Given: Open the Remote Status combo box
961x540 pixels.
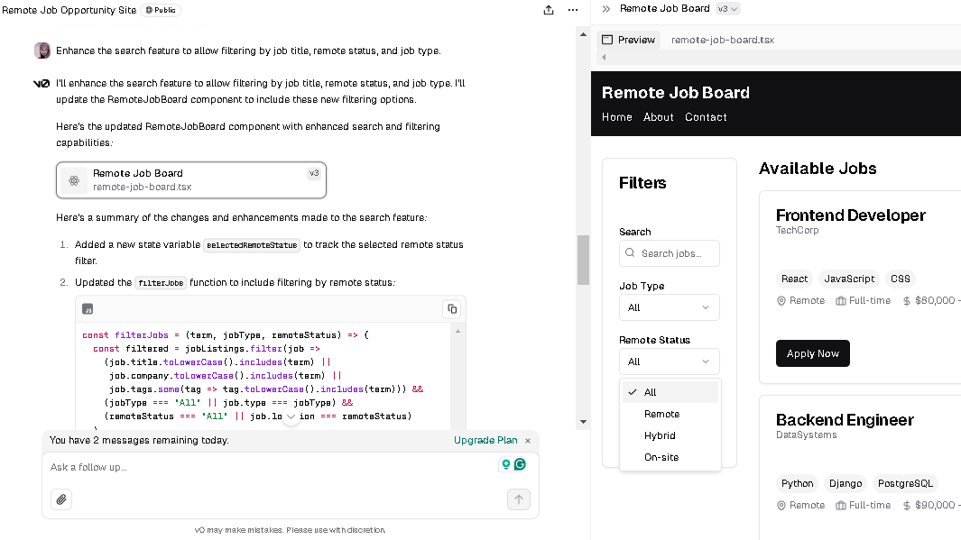Looking at the screenshot, I should click(x=669, y=362).
